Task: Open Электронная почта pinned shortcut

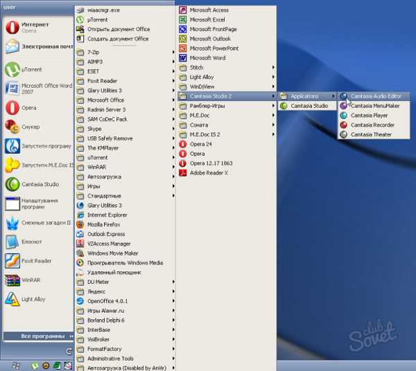Action: 38,46
